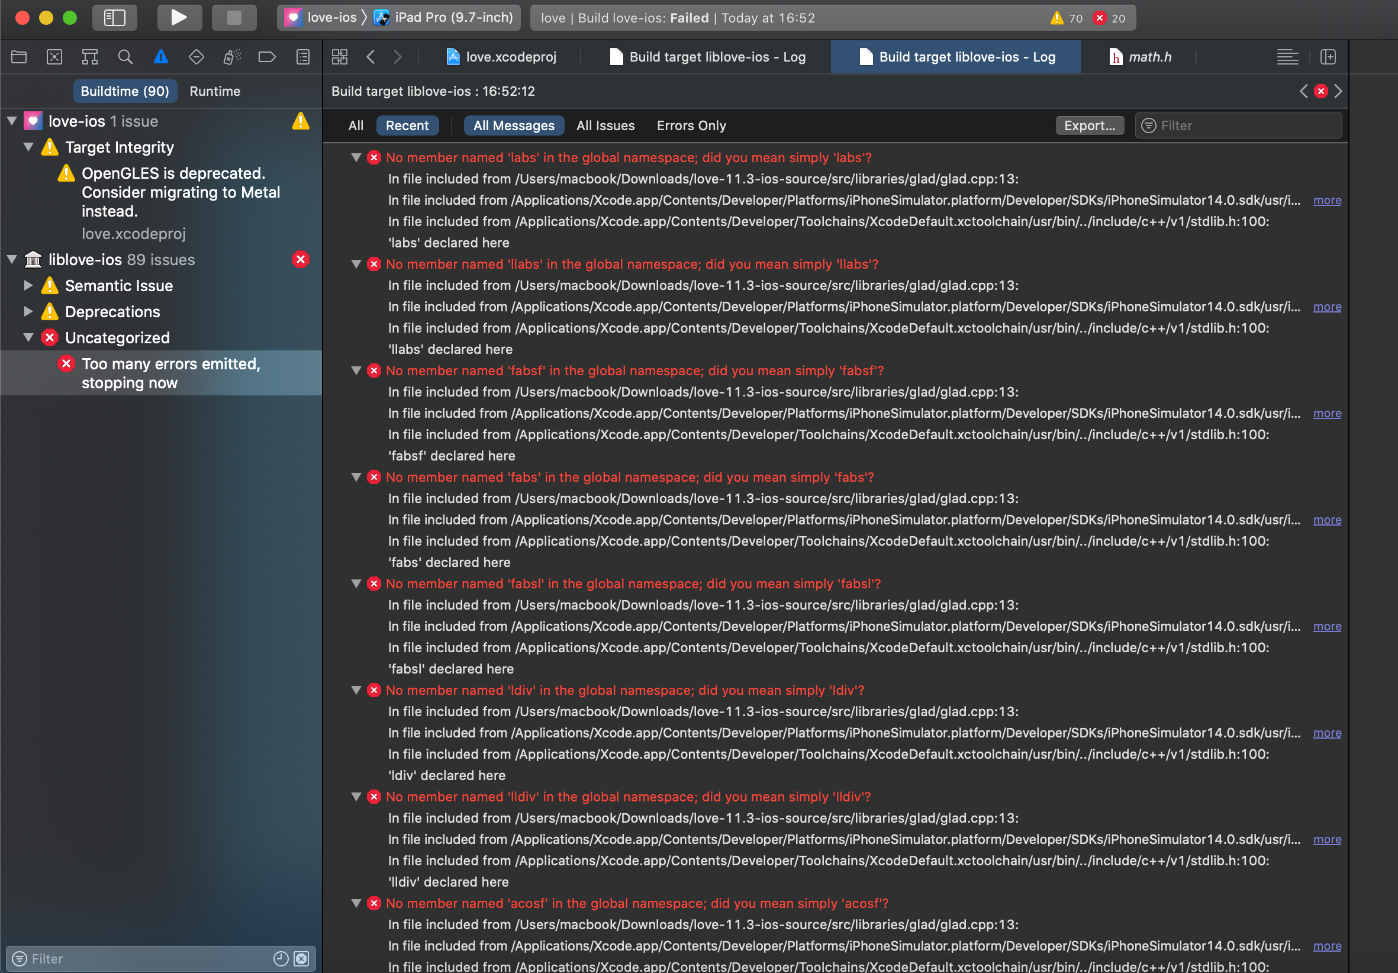Go back in editor history

click(x=371, y=57)
